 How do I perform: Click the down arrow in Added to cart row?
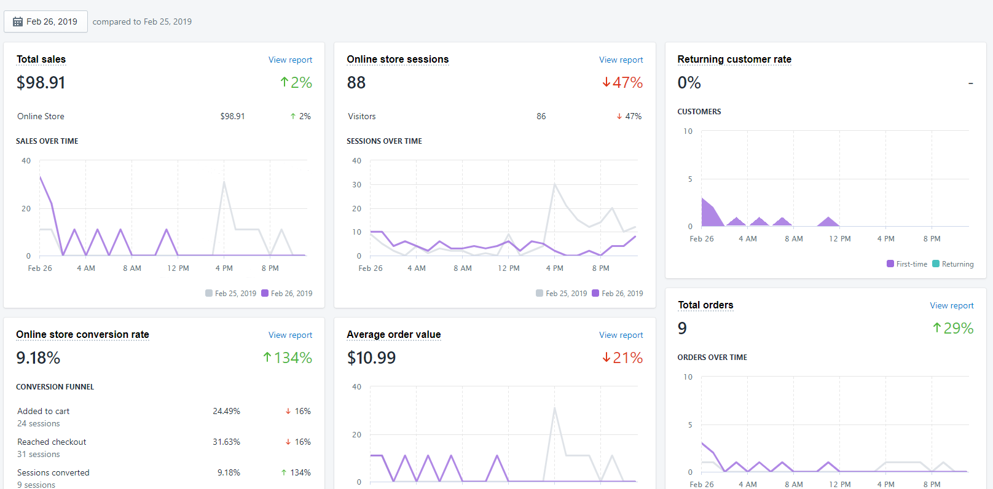tap(288, 412)
